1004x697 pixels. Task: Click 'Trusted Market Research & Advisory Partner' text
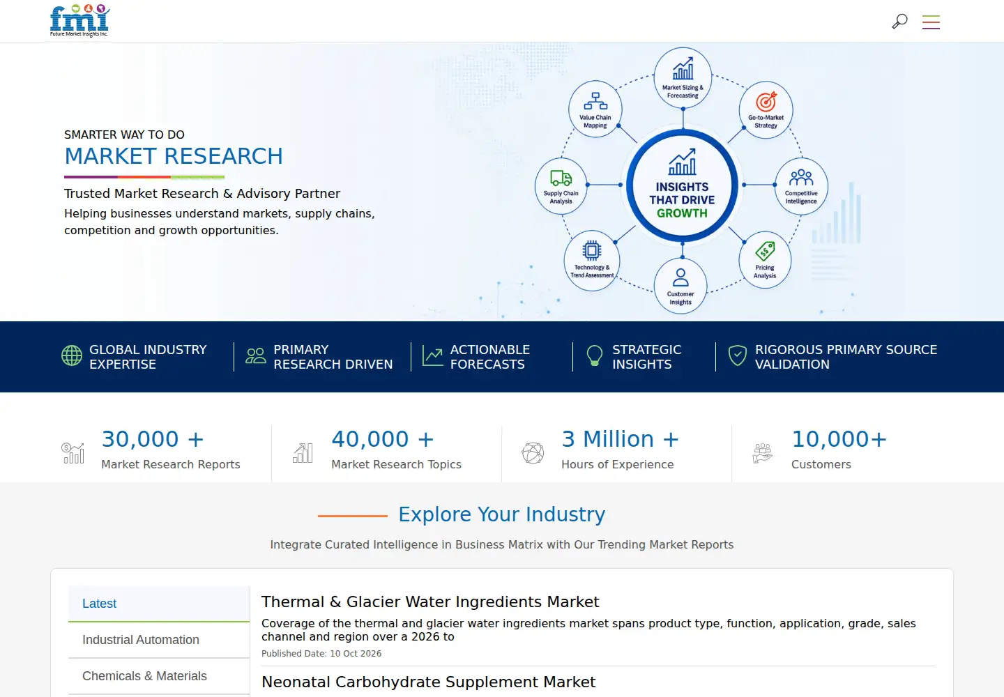click(x=202, y=193)
